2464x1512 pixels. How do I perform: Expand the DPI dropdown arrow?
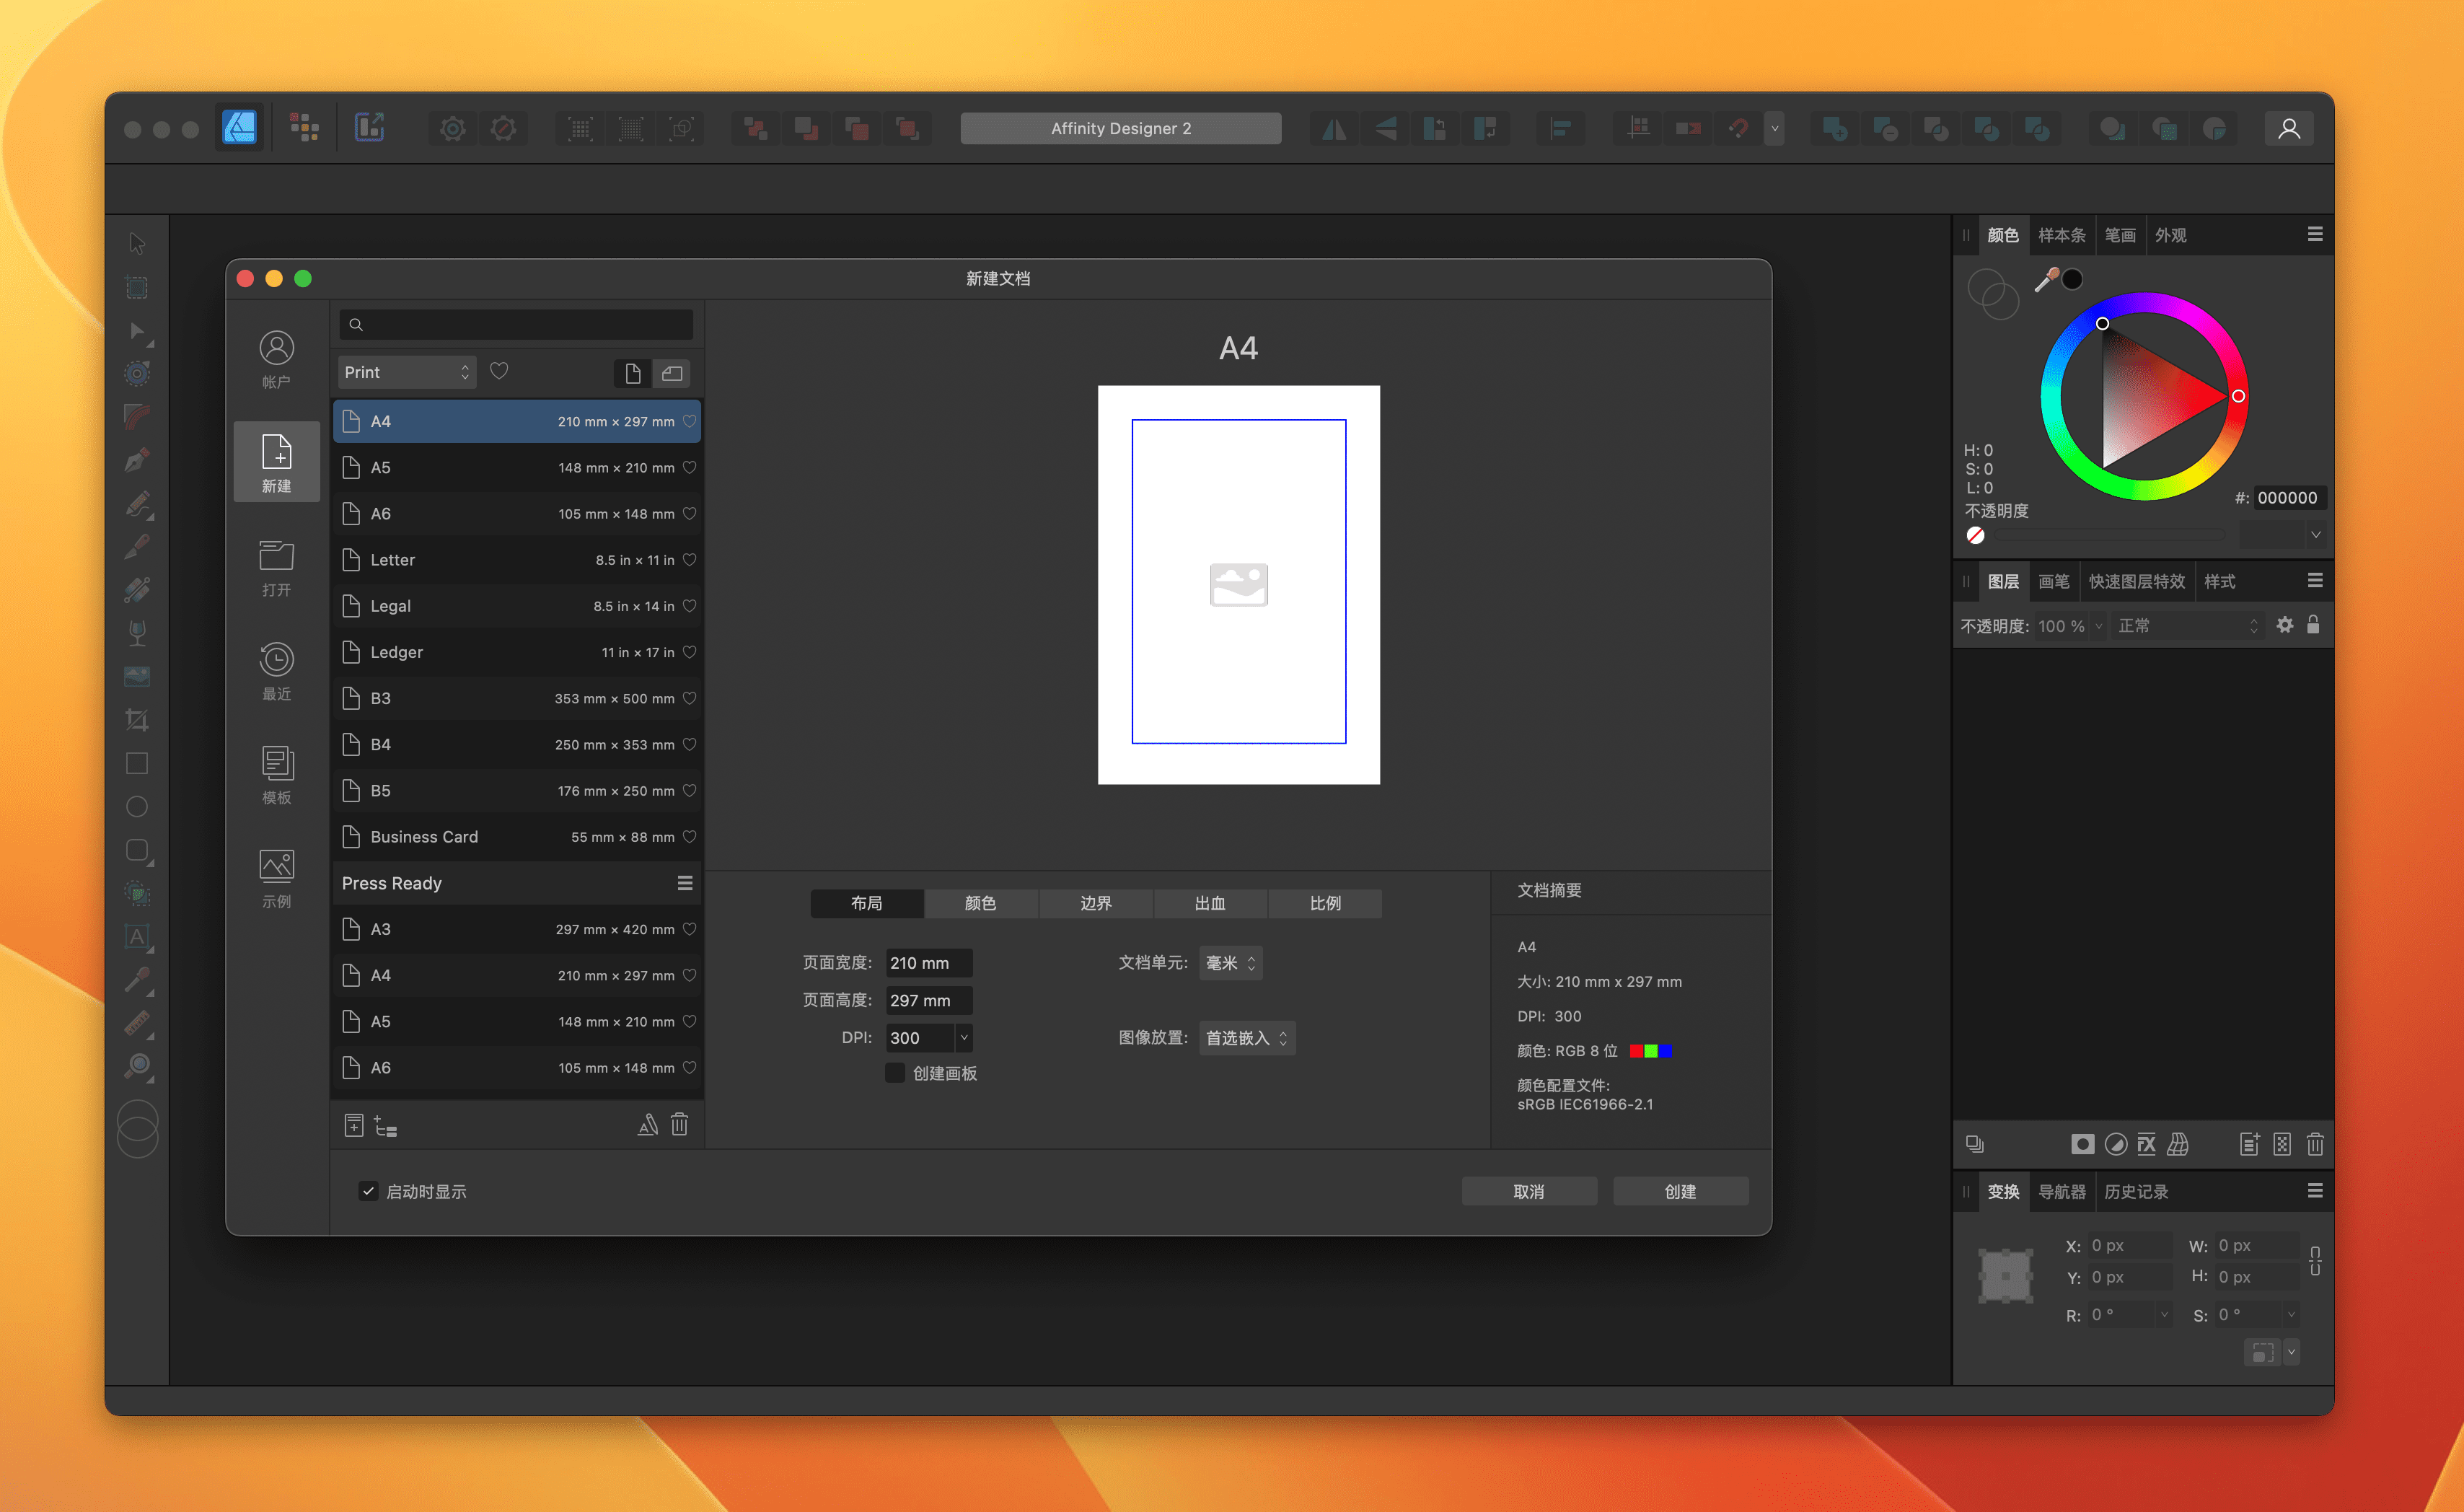pos(964,1038)
